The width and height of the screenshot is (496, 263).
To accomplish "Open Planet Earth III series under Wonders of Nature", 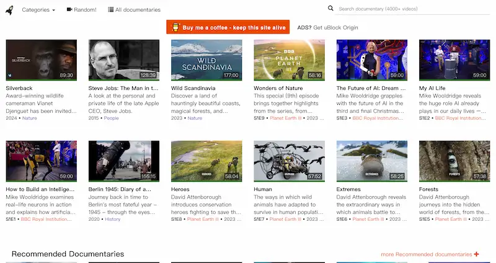I will click(286, 118).
